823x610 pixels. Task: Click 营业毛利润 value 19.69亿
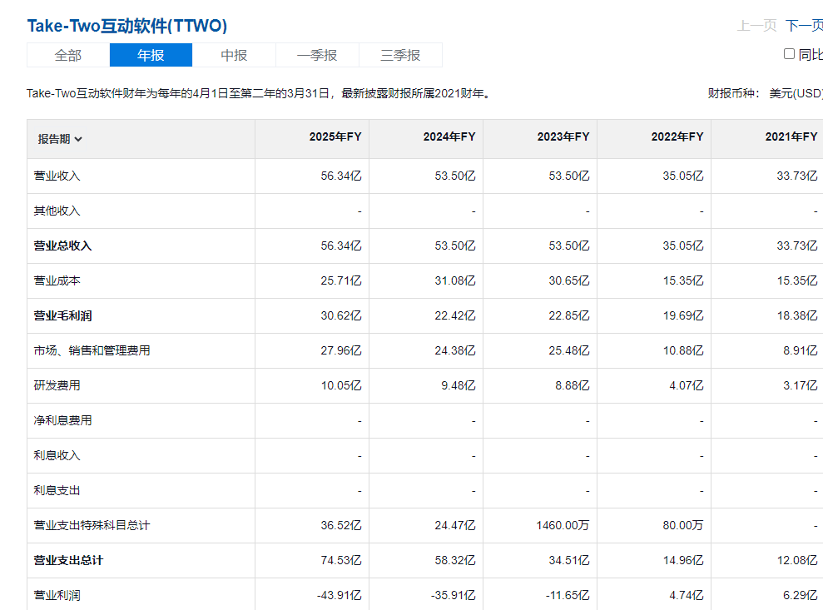[683, 315]
